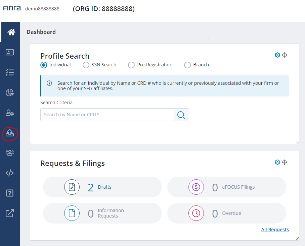Click the red-circled upload filings icon
This screenshot has width=305, height=246.
[10, 133]
